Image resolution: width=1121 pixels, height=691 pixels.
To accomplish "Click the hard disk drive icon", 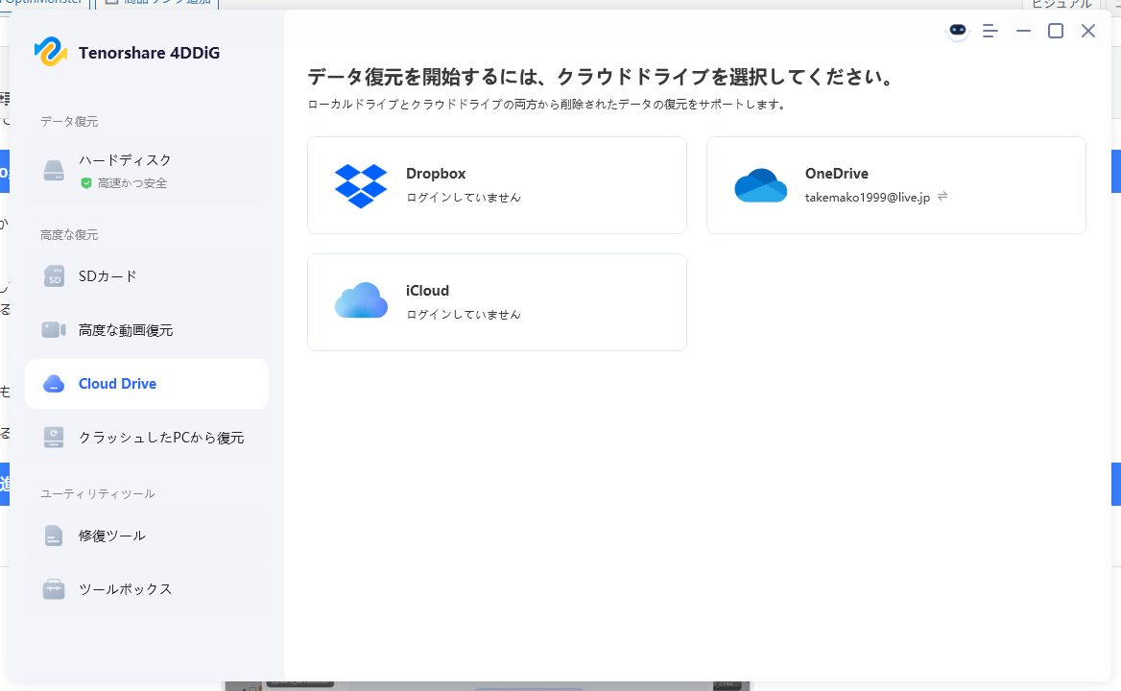I will [54, 171].
